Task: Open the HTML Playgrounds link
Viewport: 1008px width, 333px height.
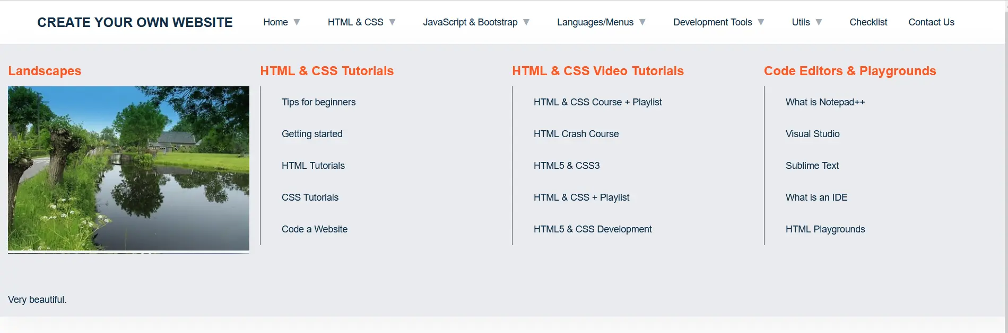Action: tap(825, 229)
